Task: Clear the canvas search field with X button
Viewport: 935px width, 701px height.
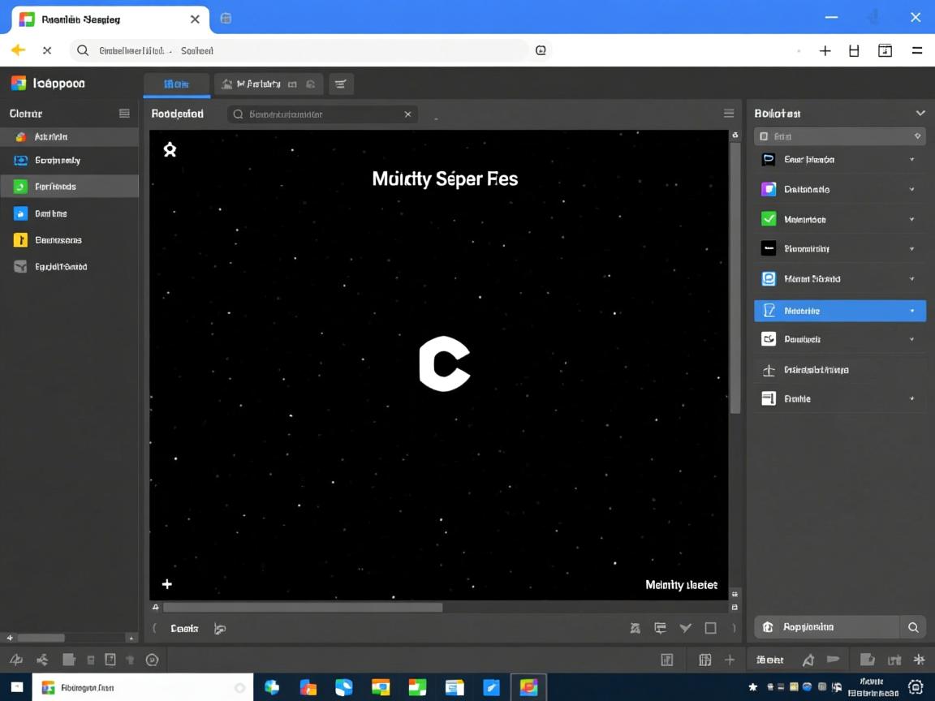Action: tap(407, 114)
